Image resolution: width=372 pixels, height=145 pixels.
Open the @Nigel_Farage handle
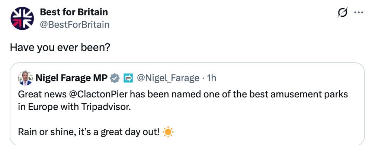point(168,78)
